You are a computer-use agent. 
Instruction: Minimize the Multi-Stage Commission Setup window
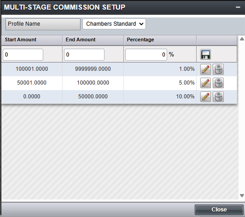click(238, 7)
